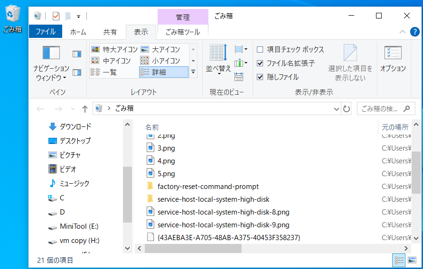Viewport: 423px width, 269px height.
Task: Click the 管理 contextual tab header
Action: (183, 17)
